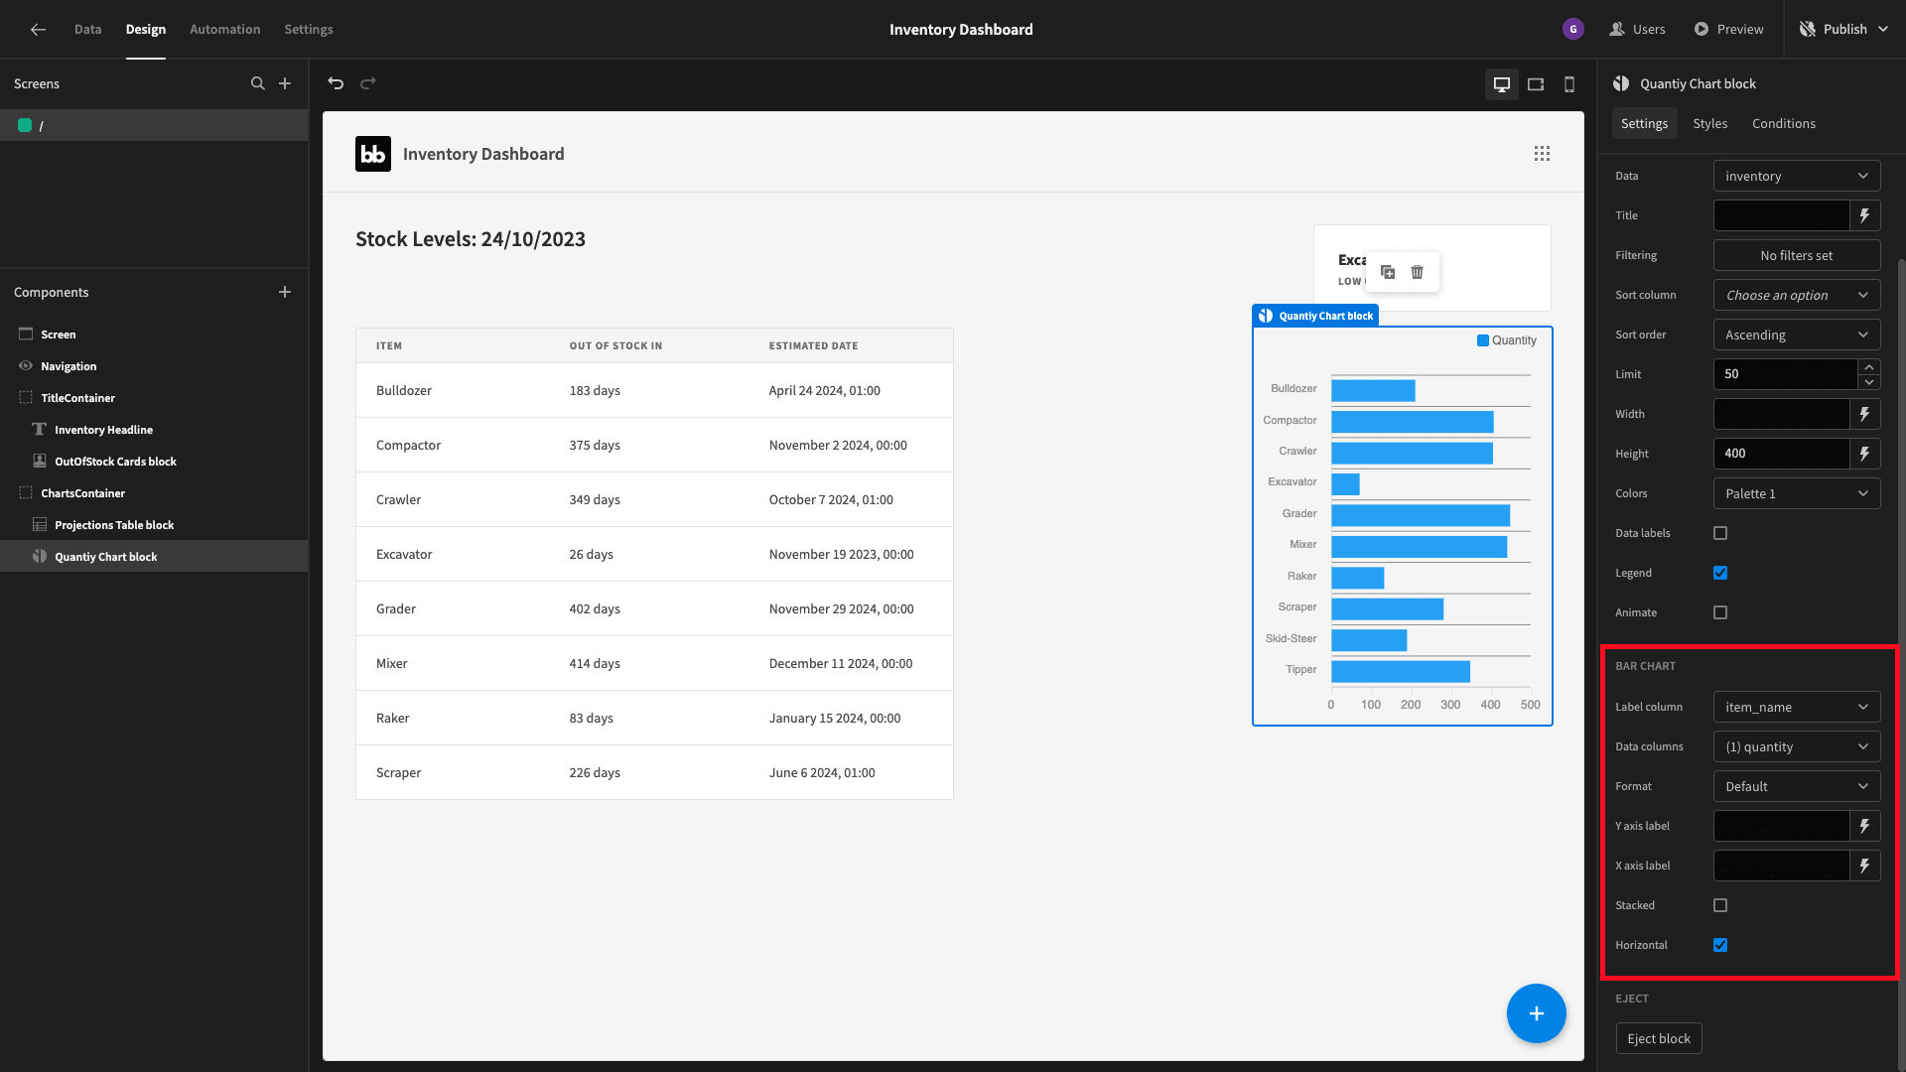The image size is (1906, 1072).
Task: Click the Preview button
Action: click(x=1729, y=30)
